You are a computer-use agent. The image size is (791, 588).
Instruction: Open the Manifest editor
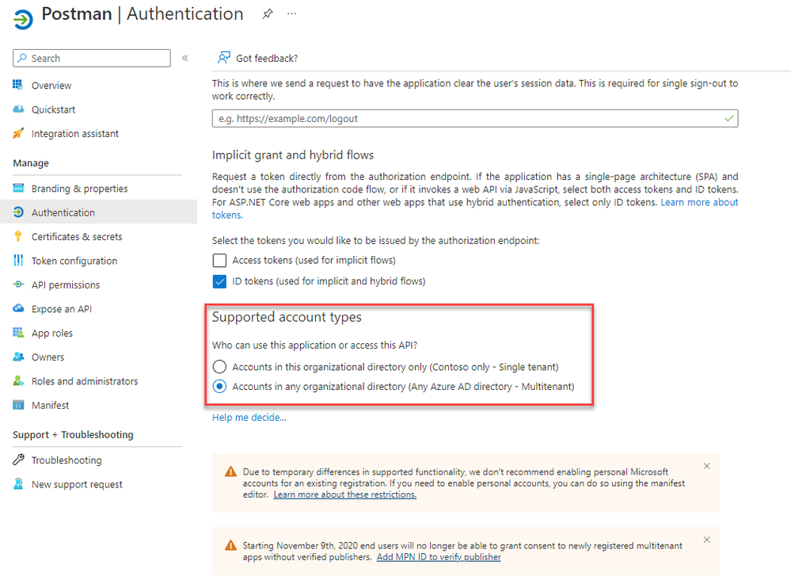click(x=50, y=405)
